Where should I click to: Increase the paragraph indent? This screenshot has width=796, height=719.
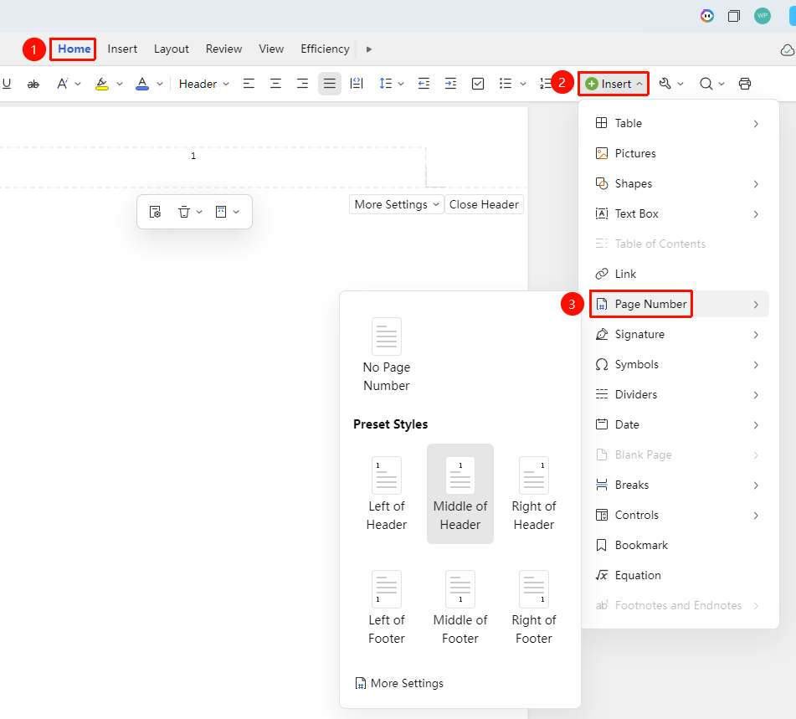[451, 84]
